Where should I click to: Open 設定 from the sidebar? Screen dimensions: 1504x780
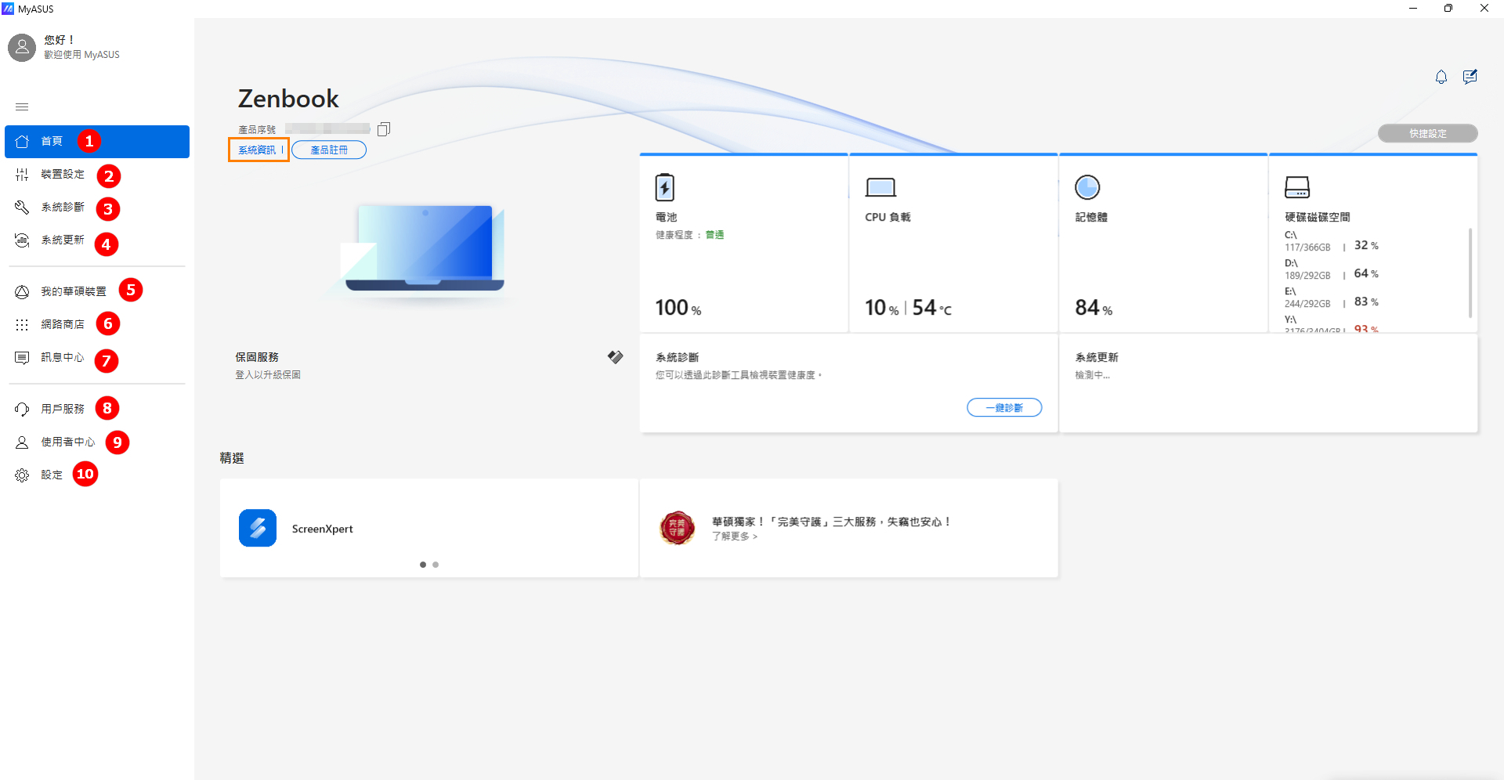(x=52, y=475)
